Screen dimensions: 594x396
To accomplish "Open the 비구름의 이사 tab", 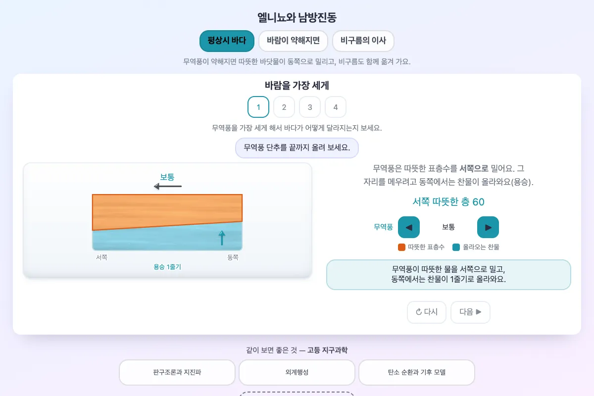I will pos(363,41).
